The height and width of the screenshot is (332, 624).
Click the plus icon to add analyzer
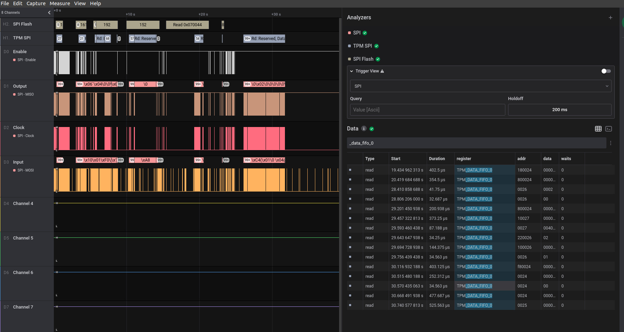(x=610, y=18)
